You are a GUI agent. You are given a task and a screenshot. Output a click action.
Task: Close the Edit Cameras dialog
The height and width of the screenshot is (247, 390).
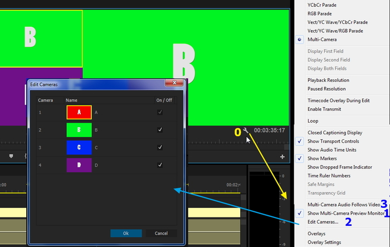174,84
